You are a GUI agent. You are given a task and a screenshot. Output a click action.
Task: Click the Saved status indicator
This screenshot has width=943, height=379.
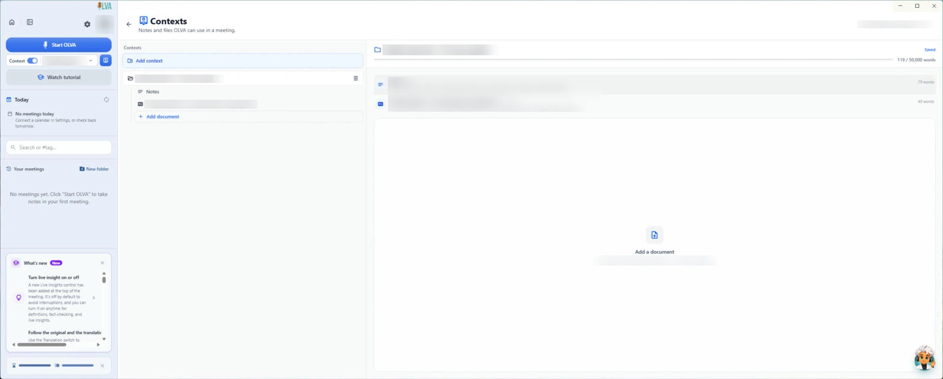[x=930, y=50]
